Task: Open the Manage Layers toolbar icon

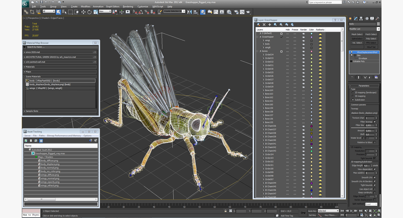Action: [203, 12]
